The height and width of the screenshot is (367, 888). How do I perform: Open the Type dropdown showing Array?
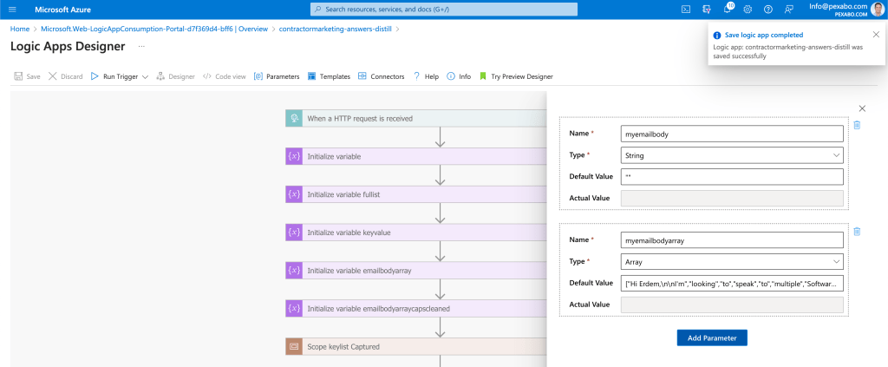(732, 262)
